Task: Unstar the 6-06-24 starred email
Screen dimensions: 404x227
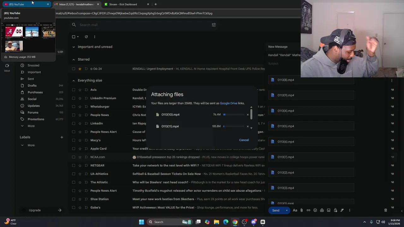Action: tap(80, 69)
